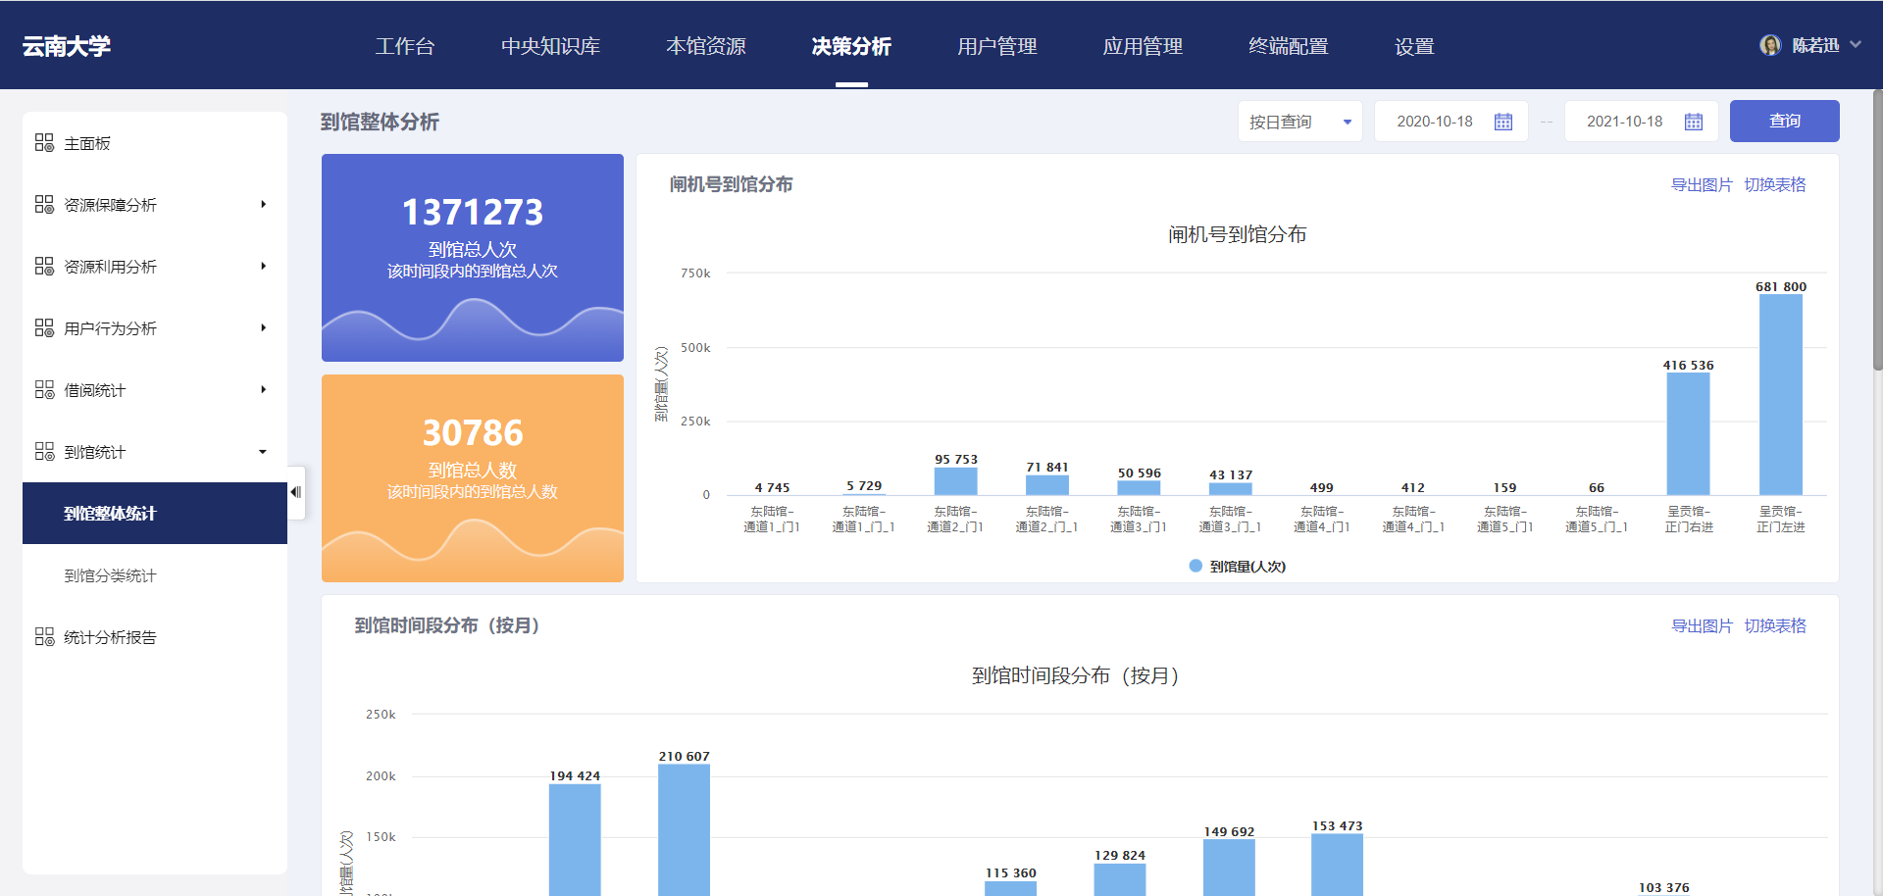Select 到馆分类统计 in the sidebar
This screenshot has width=1883, height=896.
click(110, 575)
